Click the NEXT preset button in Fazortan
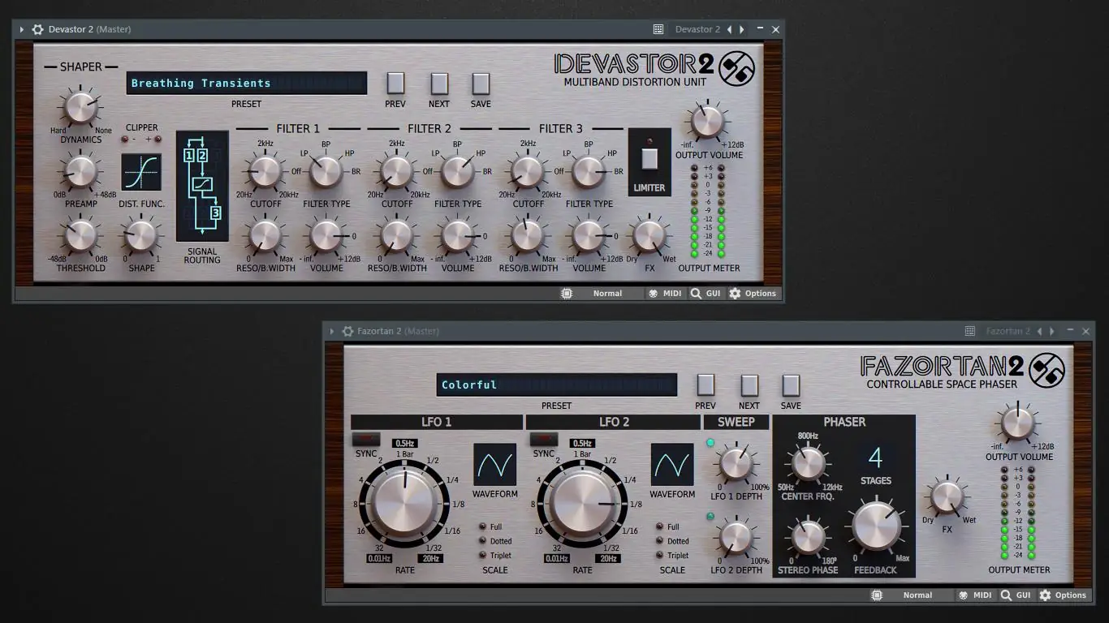 coord(749,385)
